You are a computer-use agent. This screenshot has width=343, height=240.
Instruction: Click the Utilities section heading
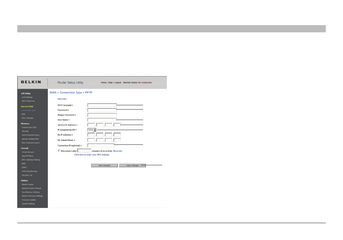click(24, 181)
